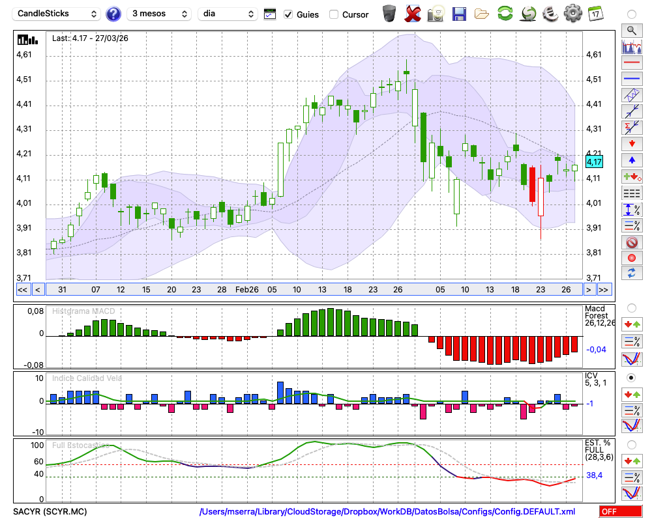652x521 pixels.
Task: Select the sigma trend line tool
Action: point(632,128)
